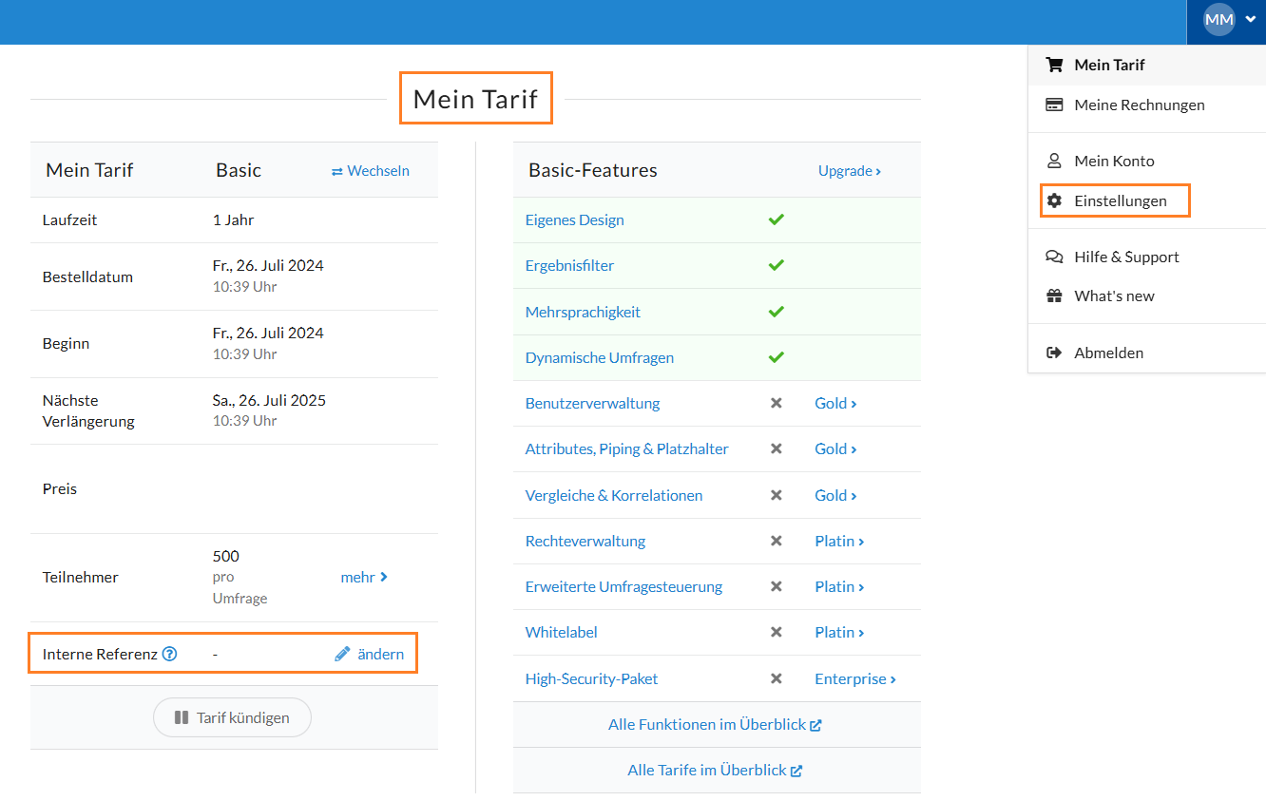This screenshot has height=801, width=1266.
Task: Click the Wechseln link to switch tariff
Action: pyautogui.click(x=371, y=171)
